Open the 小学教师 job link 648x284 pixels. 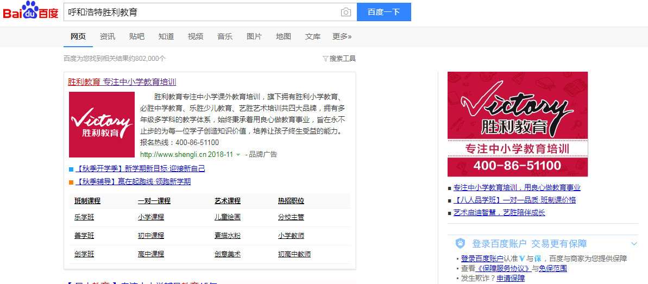(x=291, y=236)
